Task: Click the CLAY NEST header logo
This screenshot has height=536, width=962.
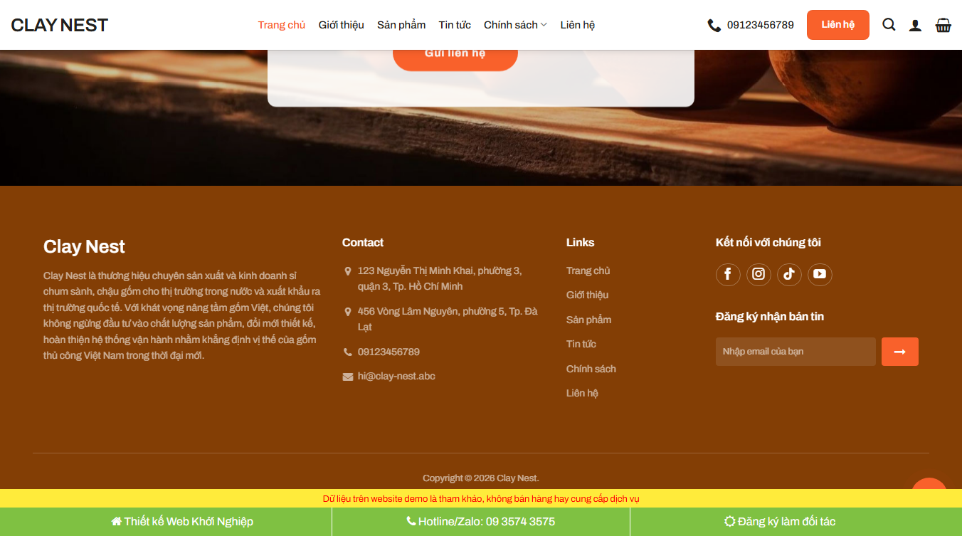Action: (x=60, y=25)
